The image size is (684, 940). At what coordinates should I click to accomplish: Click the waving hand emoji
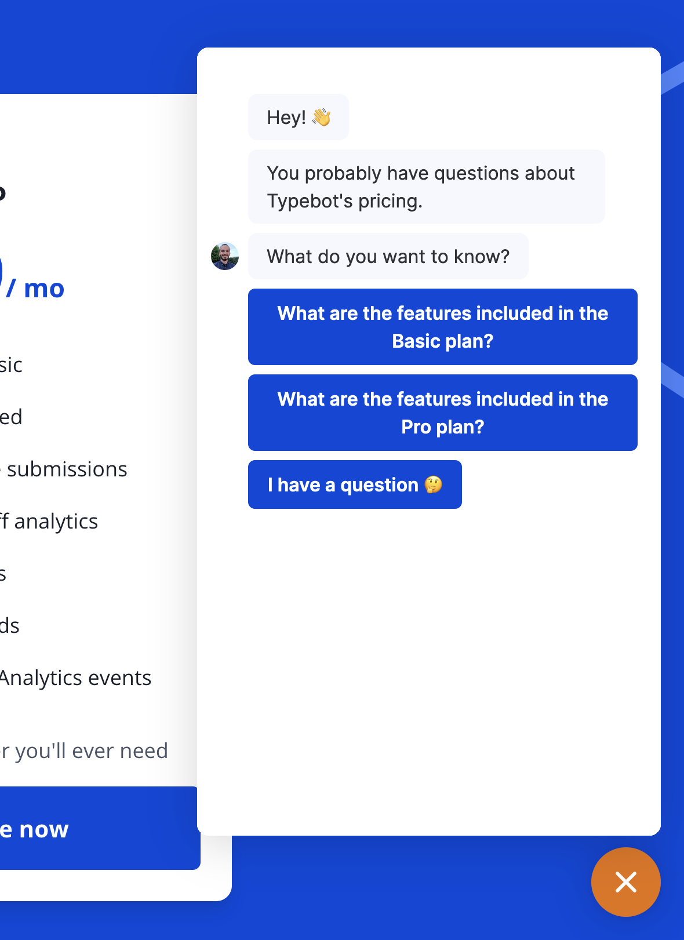(322, 117)
